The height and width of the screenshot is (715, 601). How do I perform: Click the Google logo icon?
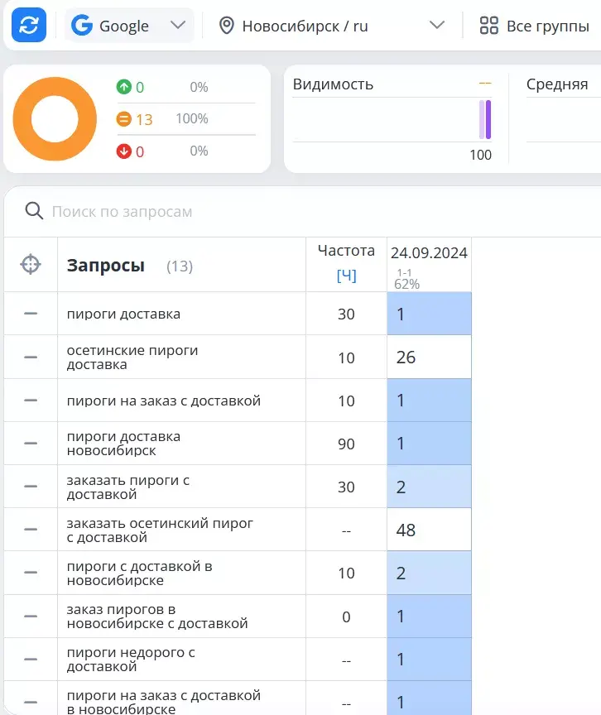(x=82, y=25)
